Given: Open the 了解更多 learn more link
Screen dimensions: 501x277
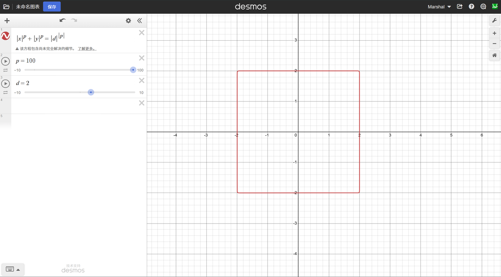Looking at the screenshot, I should click(x=87, y=49).
